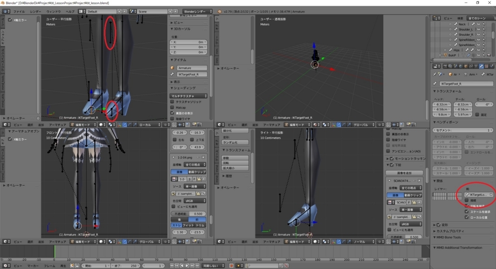Click the 終了 250 end frame field
The width and height of the screenshot is (496, 269).
click(x=125, y=266)
